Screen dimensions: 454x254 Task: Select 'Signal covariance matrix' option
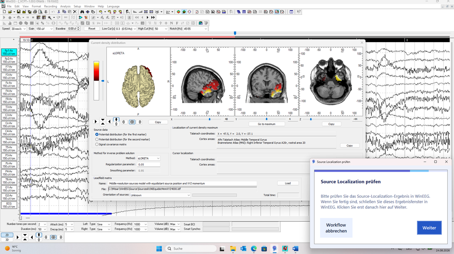click(x=110, y=144)
